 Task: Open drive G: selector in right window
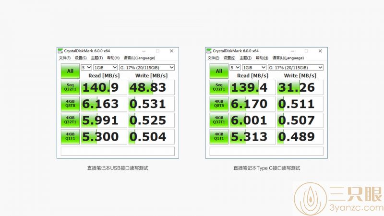click(295, 67)
